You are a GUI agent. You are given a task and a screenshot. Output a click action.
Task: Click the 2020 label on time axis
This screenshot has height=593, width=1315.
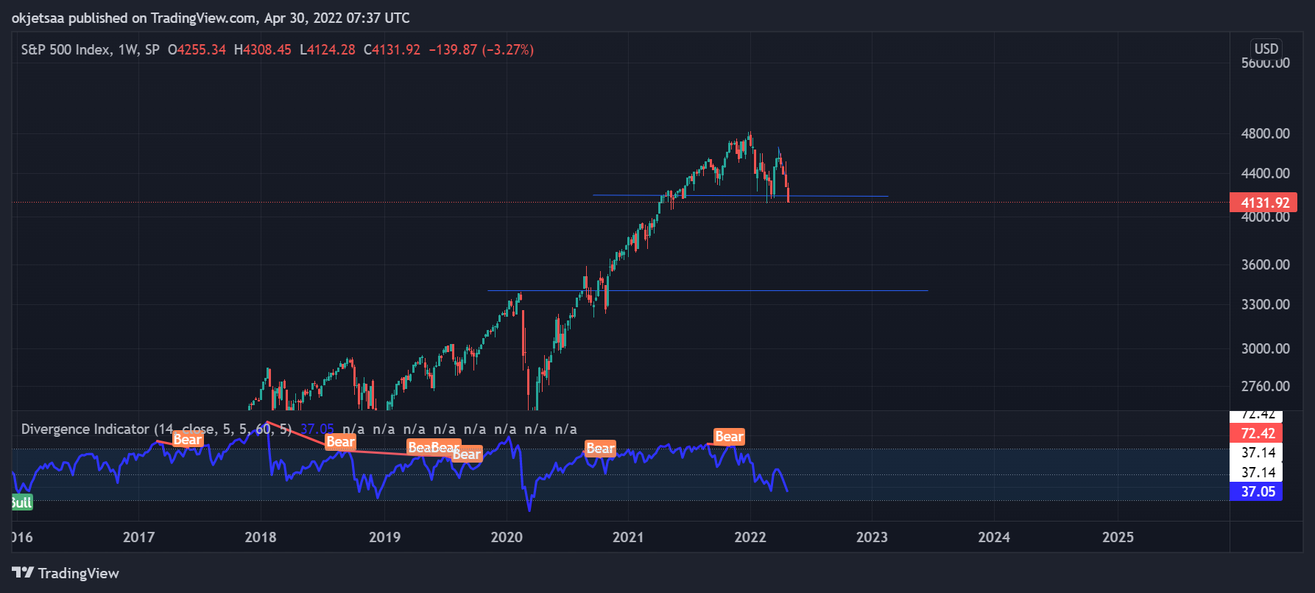tap(507, 537)
